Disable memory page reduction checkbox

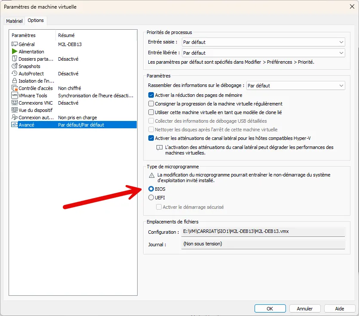pos(151,95)
